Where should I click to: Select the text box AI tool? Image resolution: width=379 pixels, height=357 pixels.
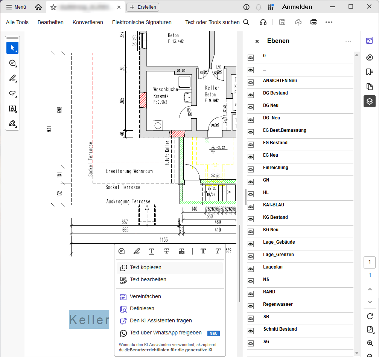point(12,108)
